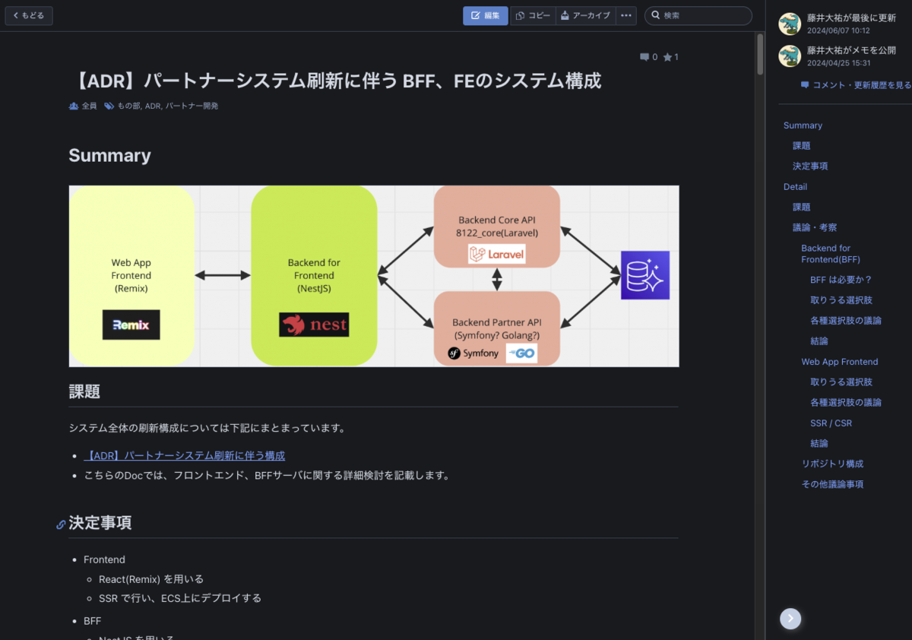Open the three-dot more options menu
This screenshot has width=912, height=640.
click(x=626, y=15)
